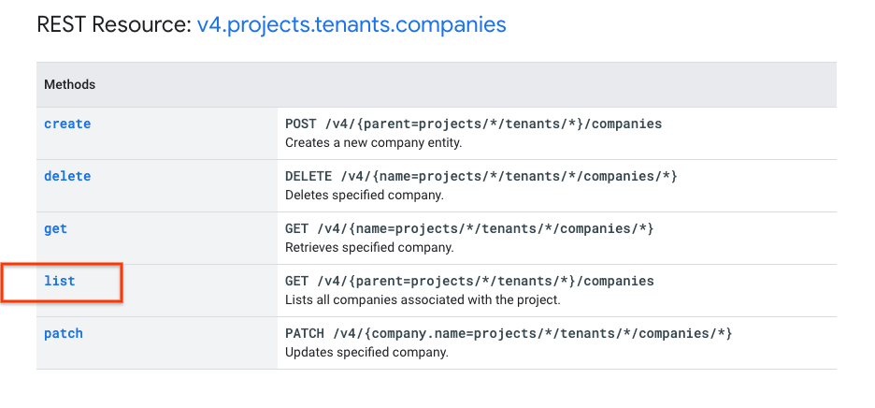Click "Deletes specified company" description
The image size is (875, 408).
pyautogui.click(x=365, y=196)
